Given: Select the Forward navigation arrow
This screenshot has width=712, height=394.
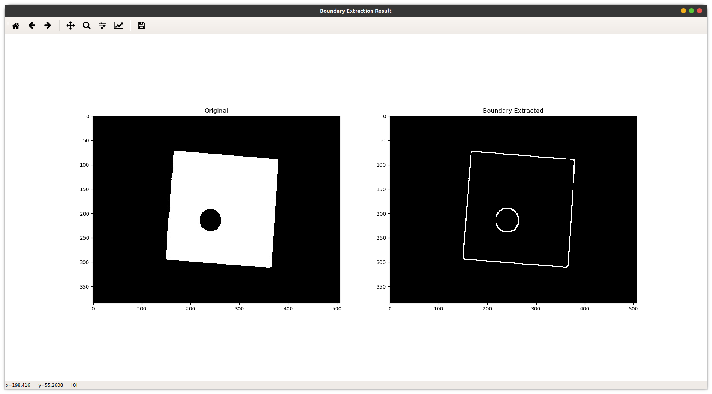Looking at the screenshot, I should click(48, 26).
